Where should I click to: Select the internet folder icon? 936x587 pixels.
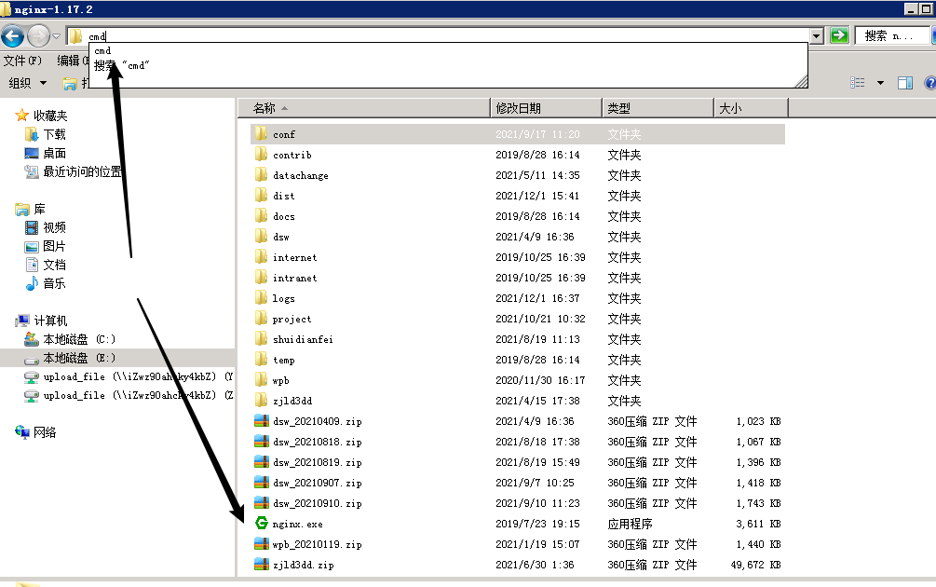[261, 257]
